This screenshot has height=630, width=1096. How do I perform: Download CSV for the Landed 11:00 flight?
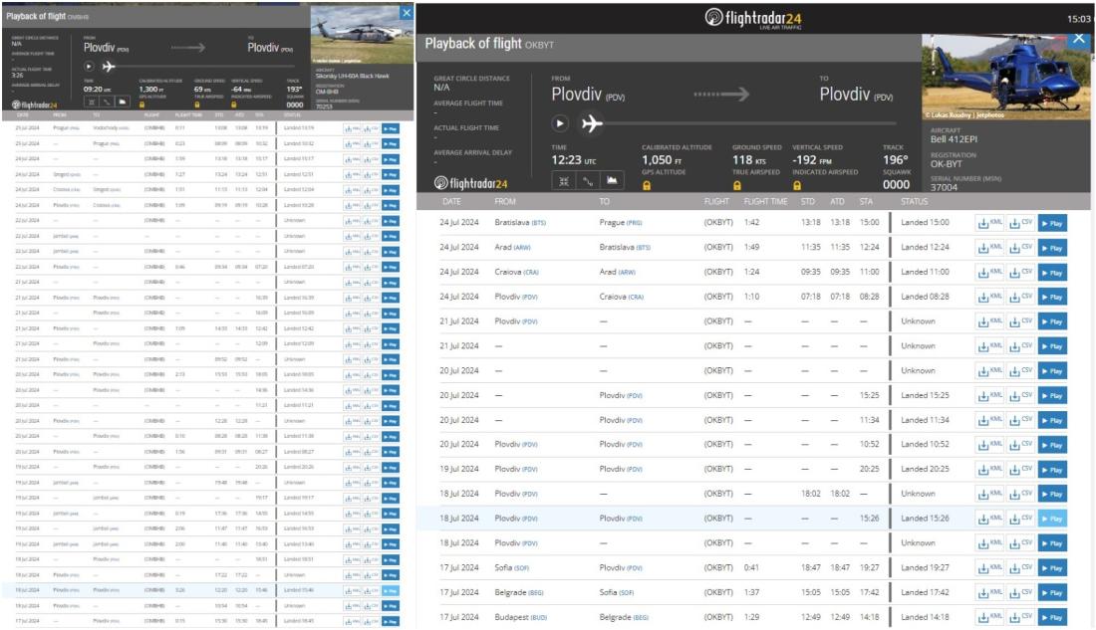(1020, 273)
